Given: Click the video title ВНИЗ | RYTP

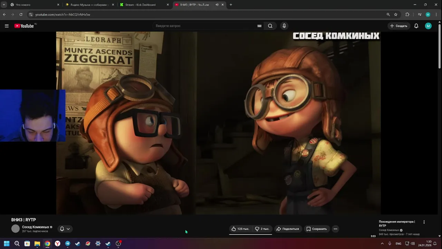Looking at the screenshot, I should [x=23, y=220].
